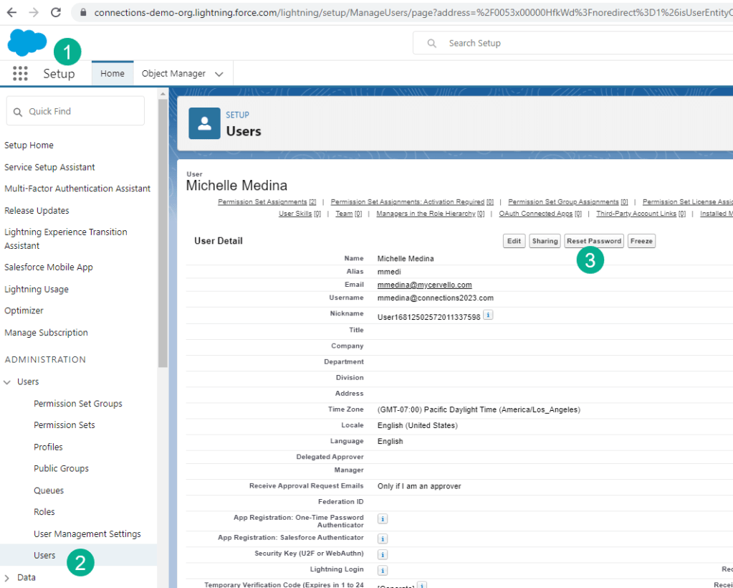Click the browser back arrow
Image resolution: width=733 pixels, height=588 pixels.
[x=11, y=12]
